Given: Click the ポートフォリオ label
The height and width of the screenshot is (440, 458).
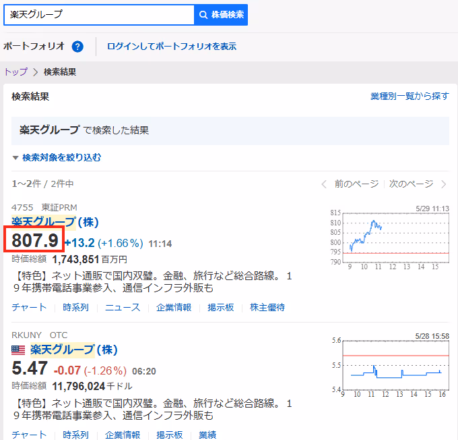Looking at the screenshot, I should click(34, 47).
